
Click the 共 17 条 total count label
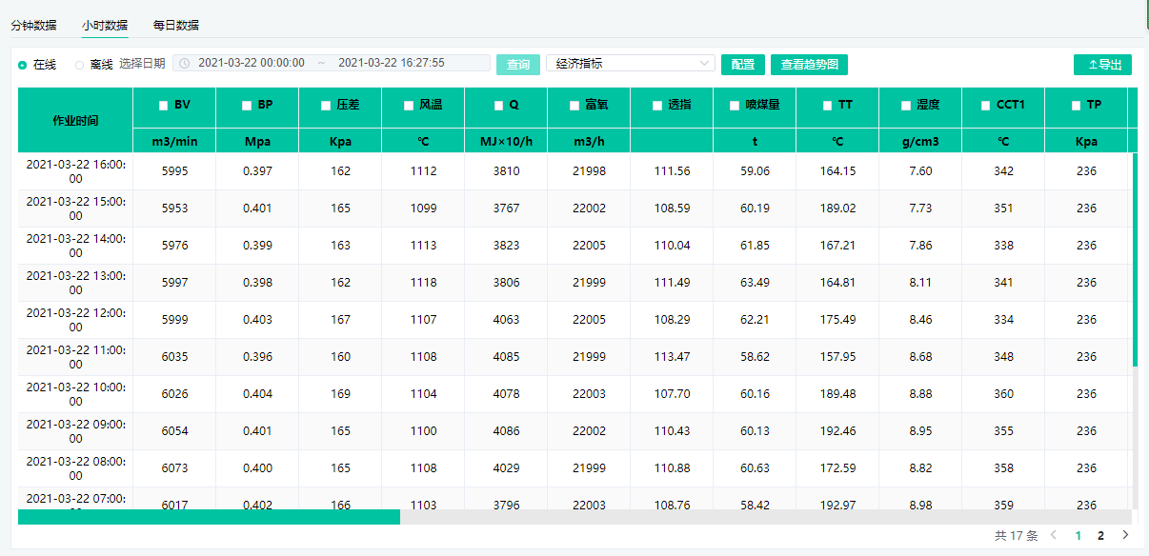click(x=1016, y=535)
